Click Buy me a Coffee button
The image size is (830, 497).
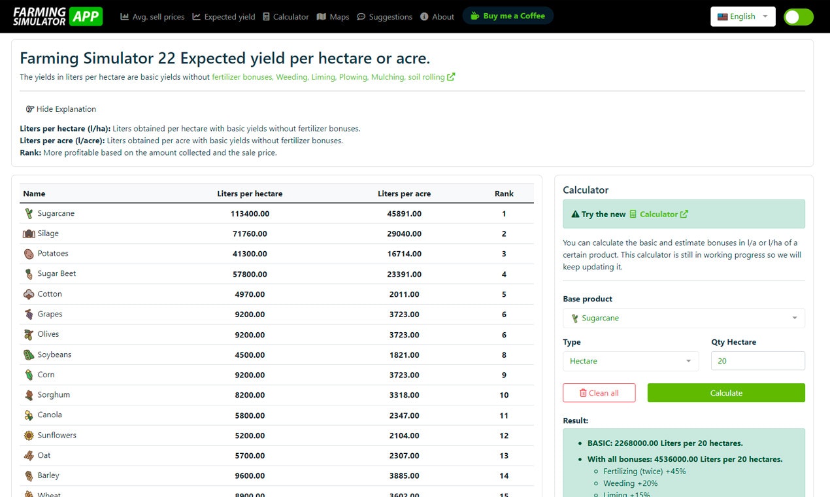tap(508, 16)
